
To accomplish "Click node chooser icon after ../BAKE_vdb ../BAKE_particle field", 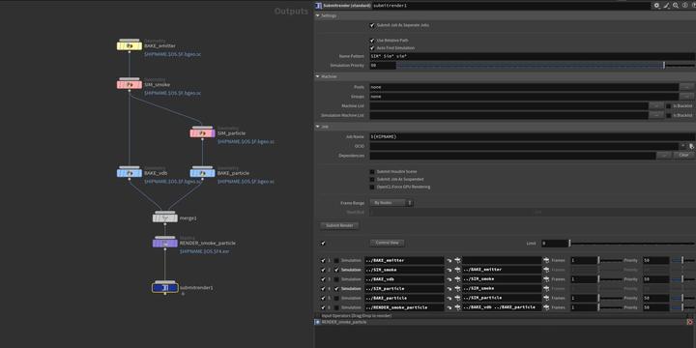I will tap(546, 307).
